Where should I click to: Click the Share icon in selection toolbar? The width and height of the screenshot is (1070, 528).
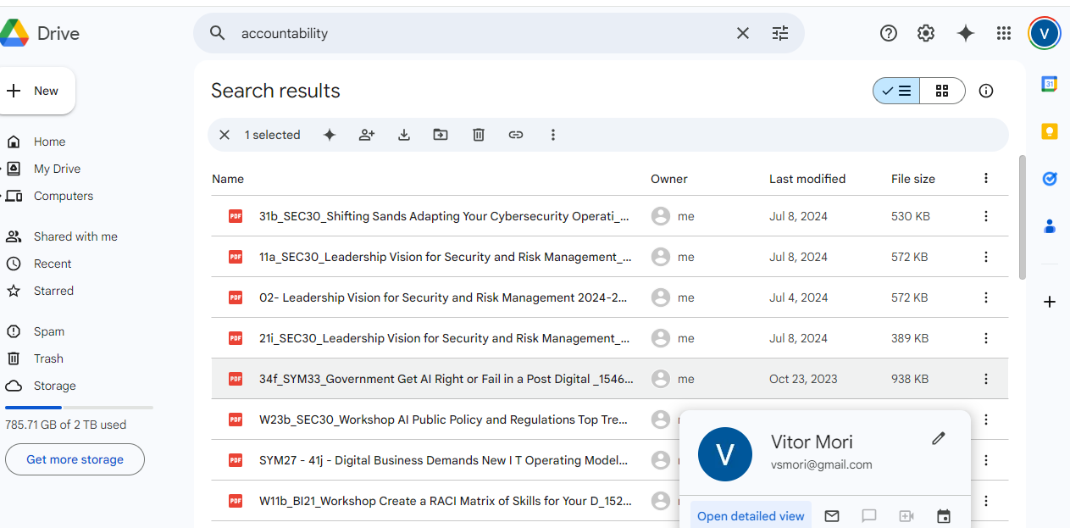367,135
